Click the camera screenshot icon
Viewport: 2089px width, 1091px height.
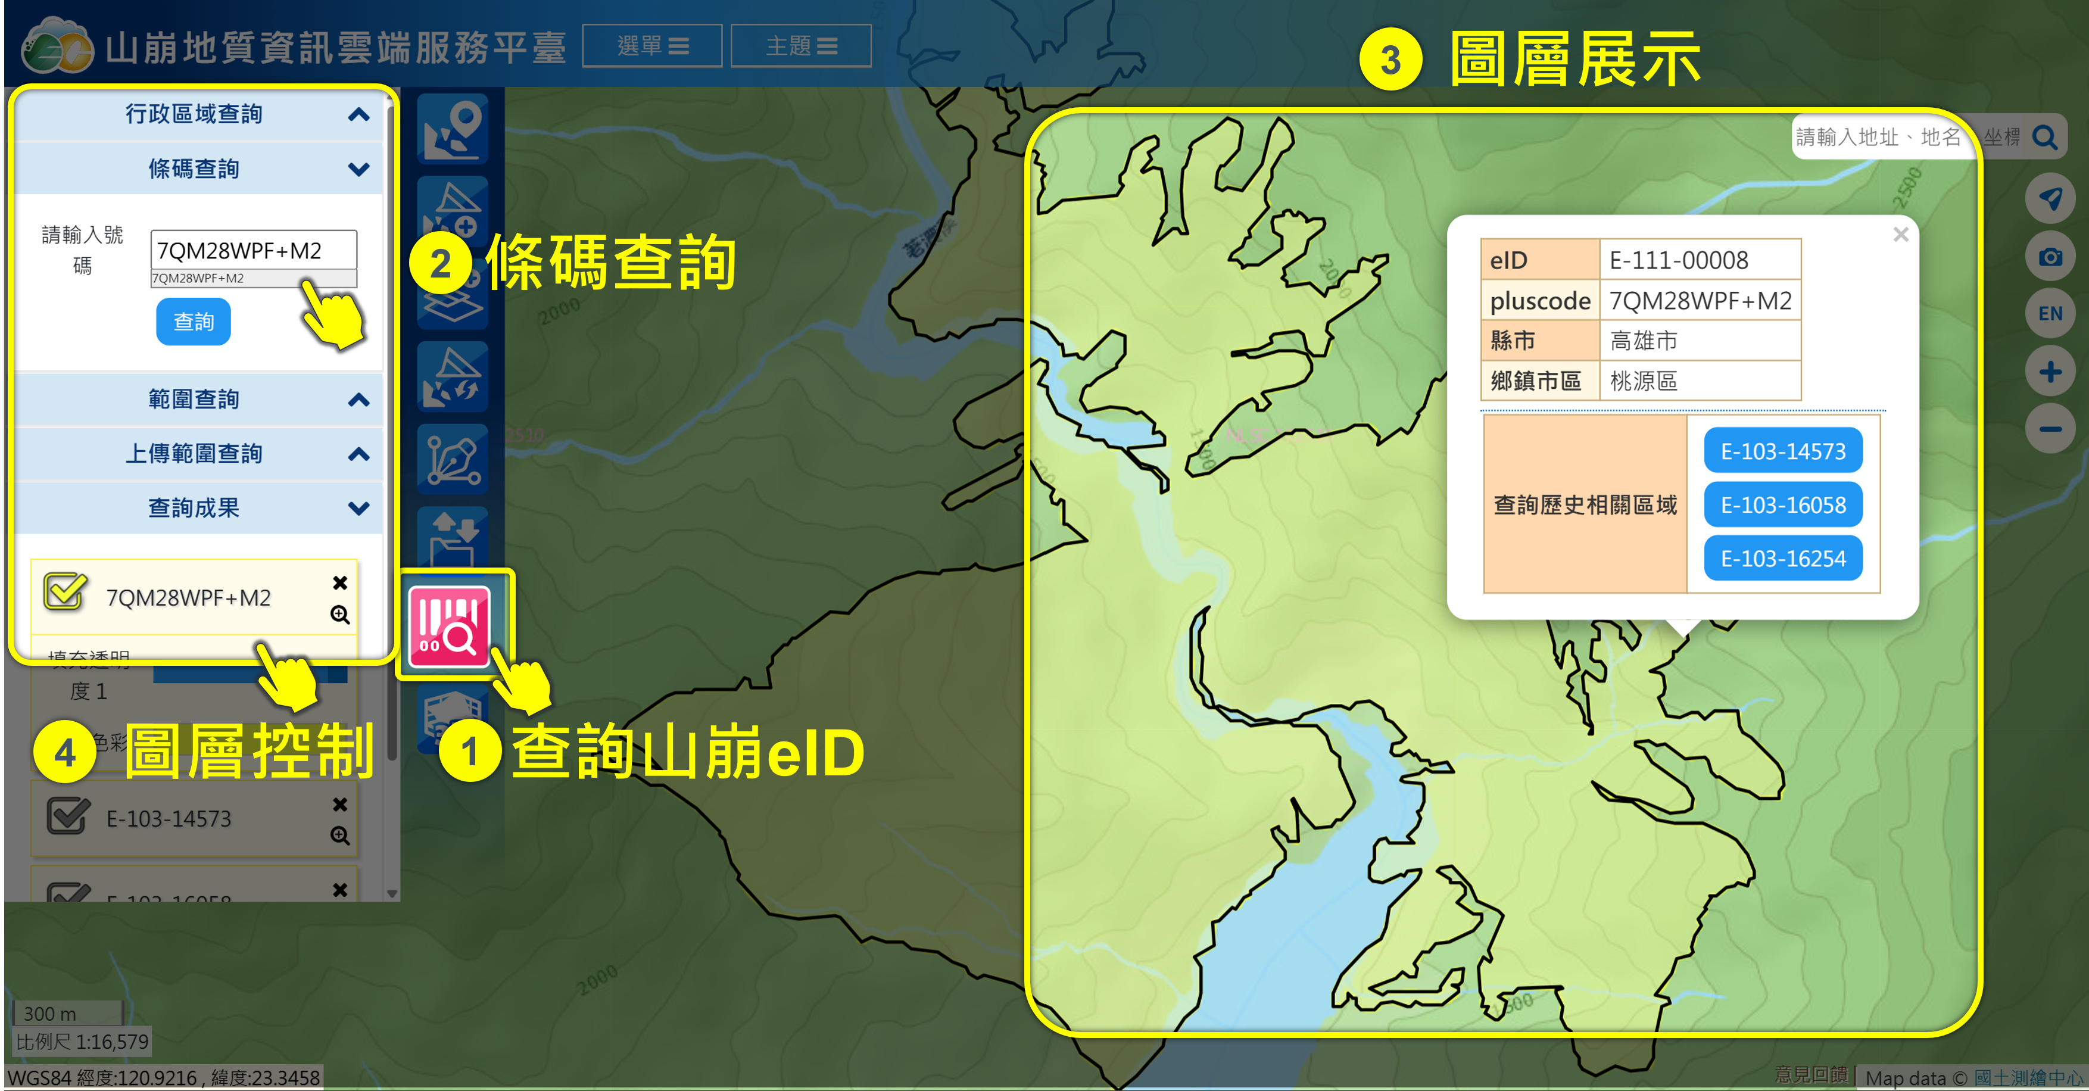[2049, 257]
